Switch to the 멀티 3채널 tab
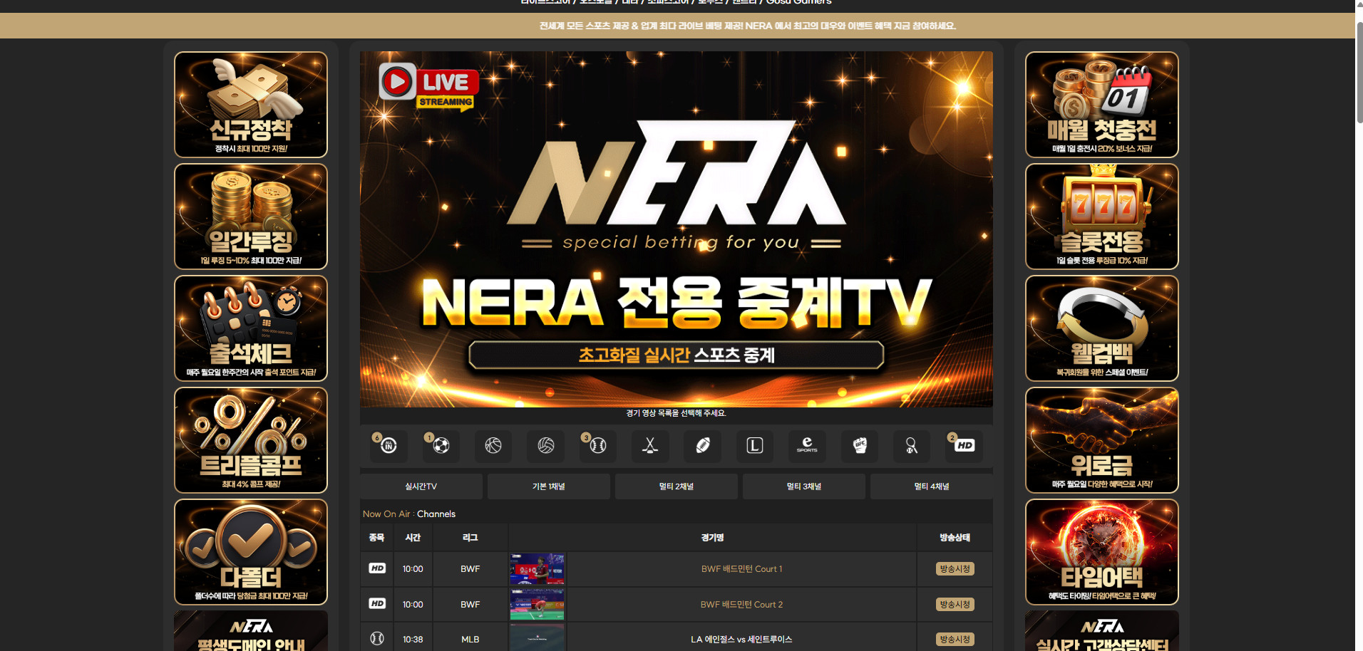The height and width of the screenshot is (651, 1363). click(804, 486)
